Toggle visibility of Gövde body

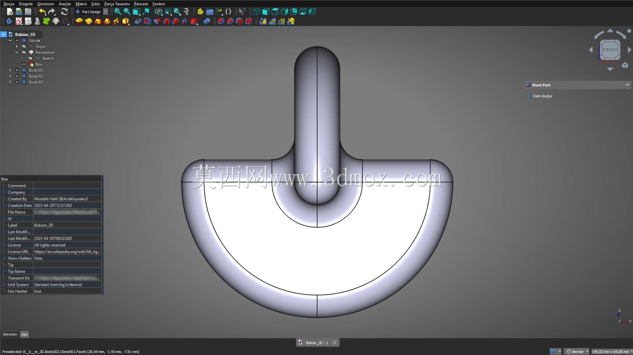click(x=17, y=41)
